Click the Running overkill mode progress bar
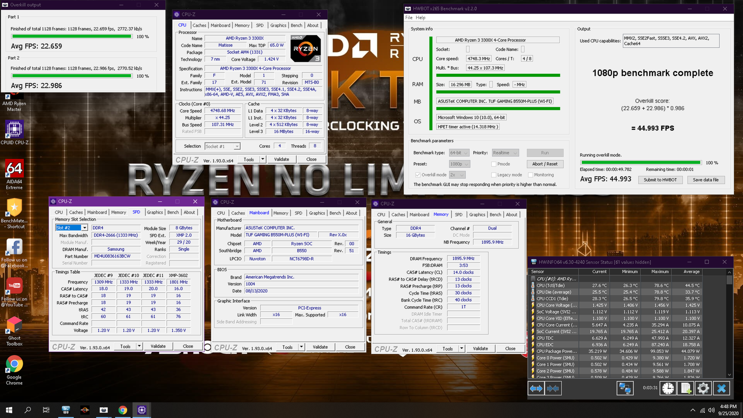 (641, 163)
